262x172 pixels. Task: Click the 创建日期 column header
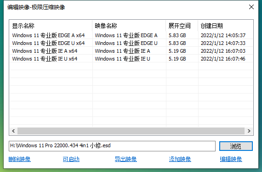click(x=225, y=26)
